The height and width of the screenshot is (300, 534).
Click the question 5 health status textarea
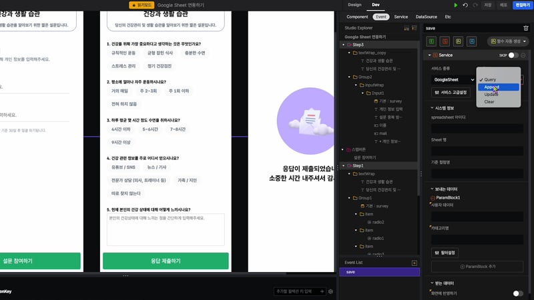(166, 229)
